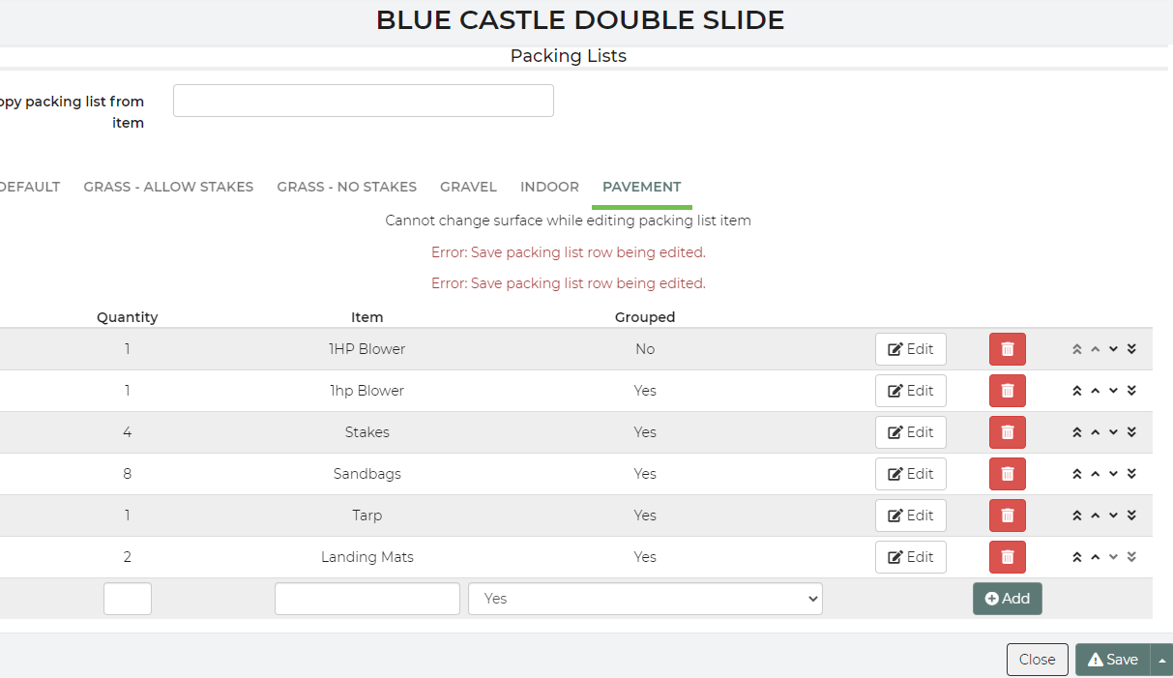Click Edit for the Sandbags row
The image size is (1173, 678).
(x=910, y=474)
